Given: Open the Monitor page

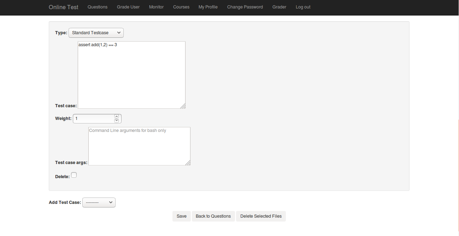Looking at the screenshot, I should click(x=156, y=7).
